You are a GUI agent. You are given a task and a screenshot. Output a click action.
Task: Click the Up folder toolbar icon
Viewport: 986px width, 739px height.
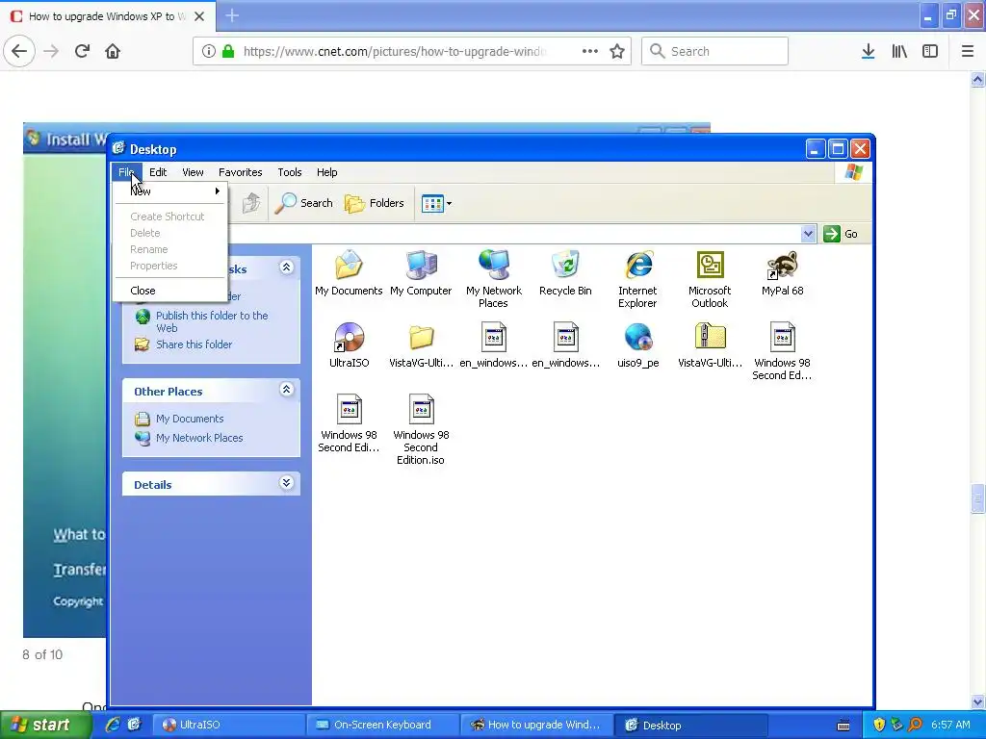(251, 203)
